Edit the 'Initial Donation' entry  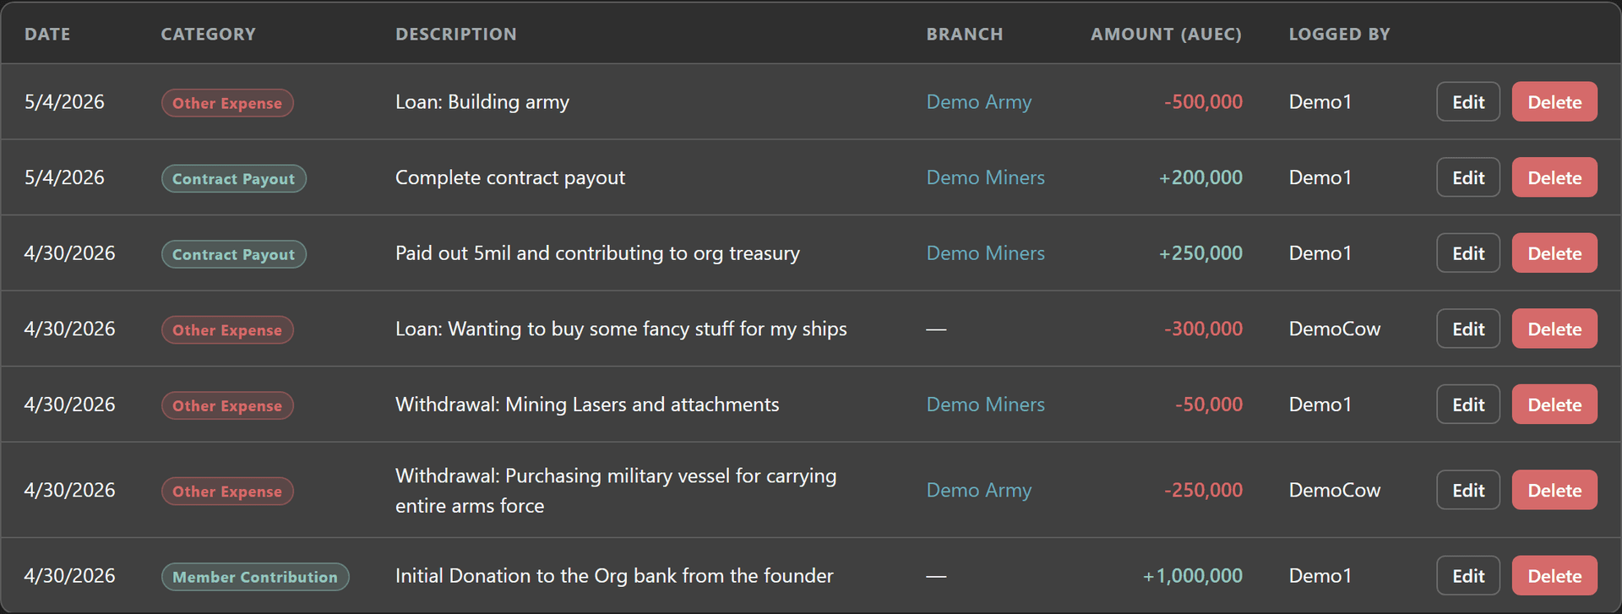click(x=1468, y=575)
